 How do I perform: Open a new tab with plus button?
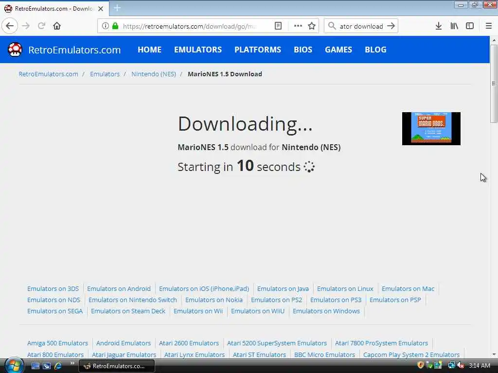click(x=117, y=8)
